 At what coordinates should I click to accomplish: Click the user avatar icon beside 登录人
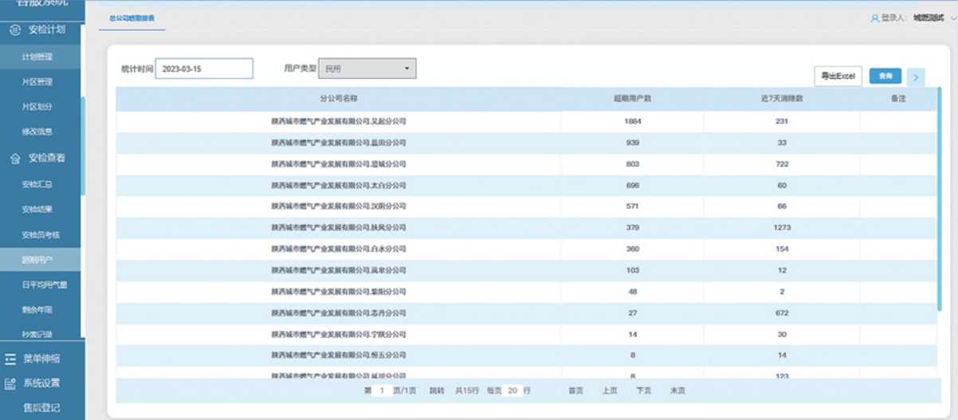click(x=875, y=18)
